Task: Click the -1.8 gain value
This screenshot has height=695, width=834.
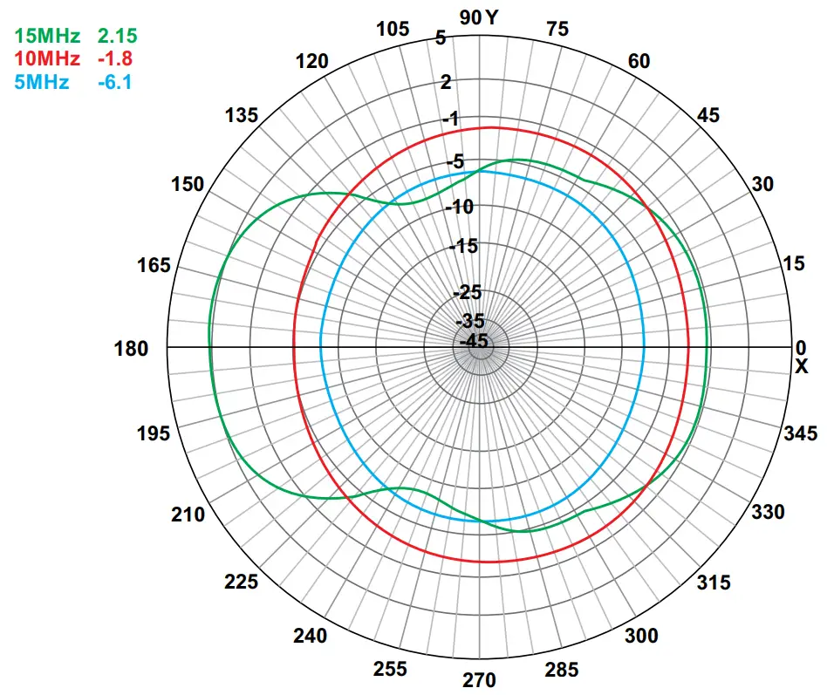Action: (115, 58)
